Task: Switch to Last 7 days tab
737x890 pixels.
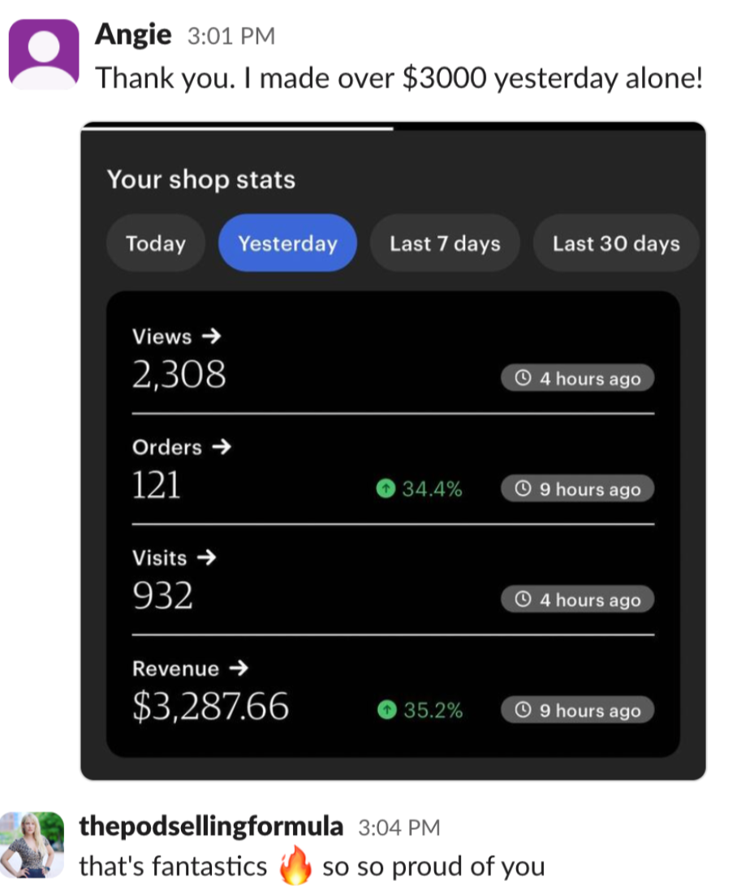Action: pyautogui.click(x=445, y=243)
